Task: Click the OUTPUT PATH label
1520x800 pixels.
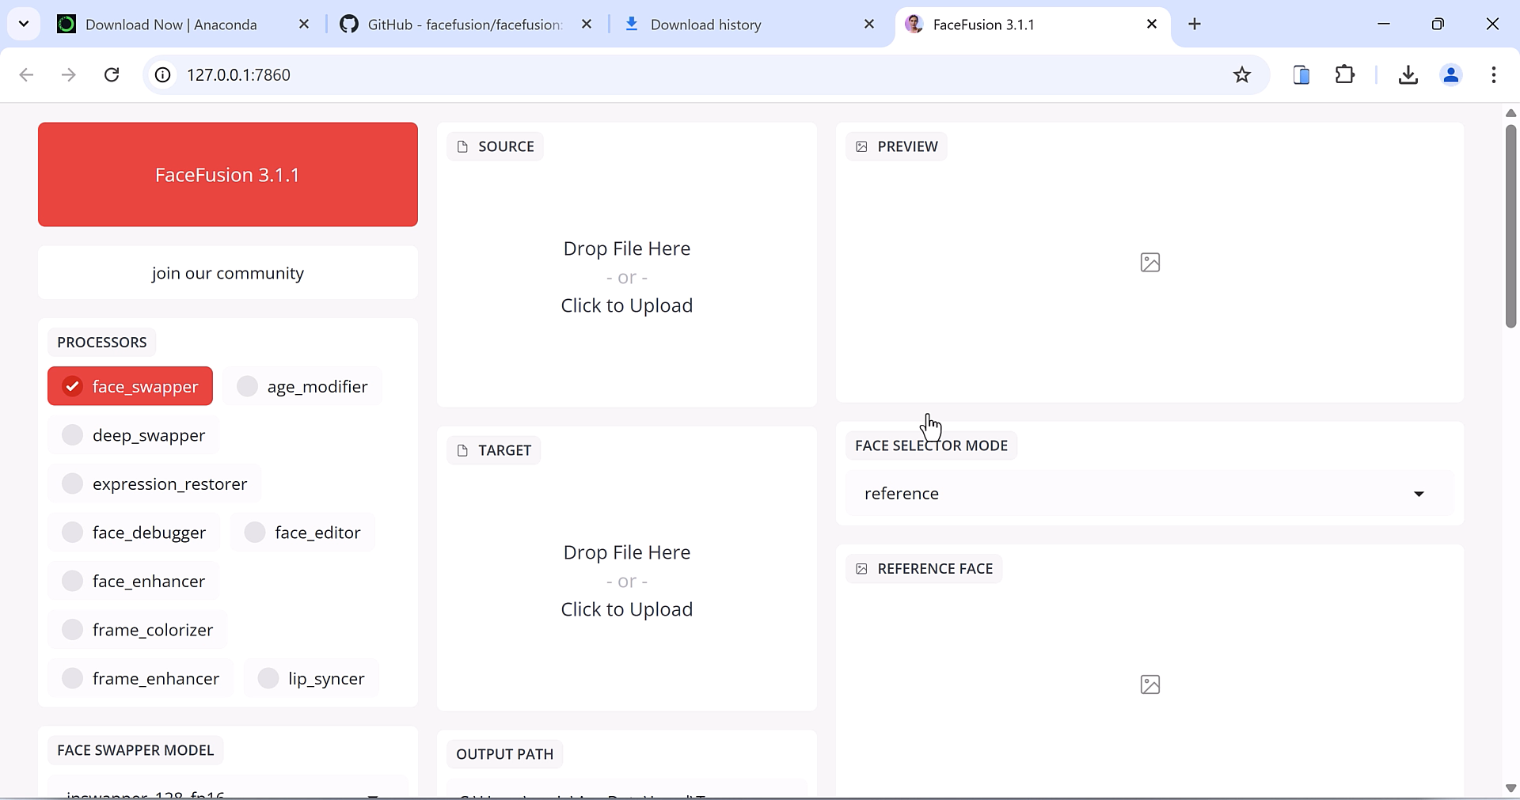Action: (x=505, y=754)
